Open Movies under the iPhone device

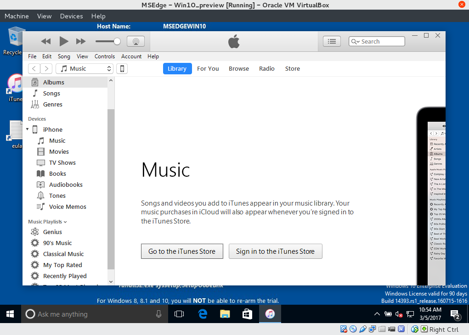tap(65, 151)
